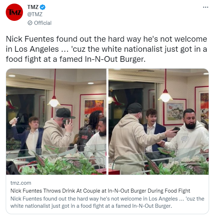This screenshot has width=213, height=216.
Task: Open the three-dot more options menu
Action: click(x=205, y=7)
